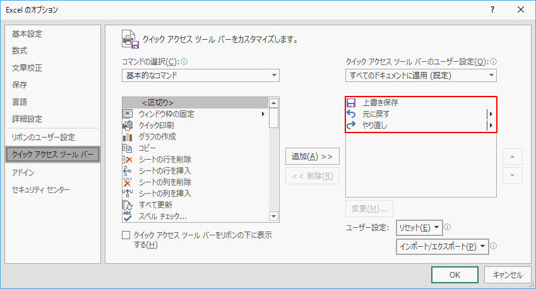The image size is (536, 289).
Task: Click the move up arrow button
Action: coord(513,156)
